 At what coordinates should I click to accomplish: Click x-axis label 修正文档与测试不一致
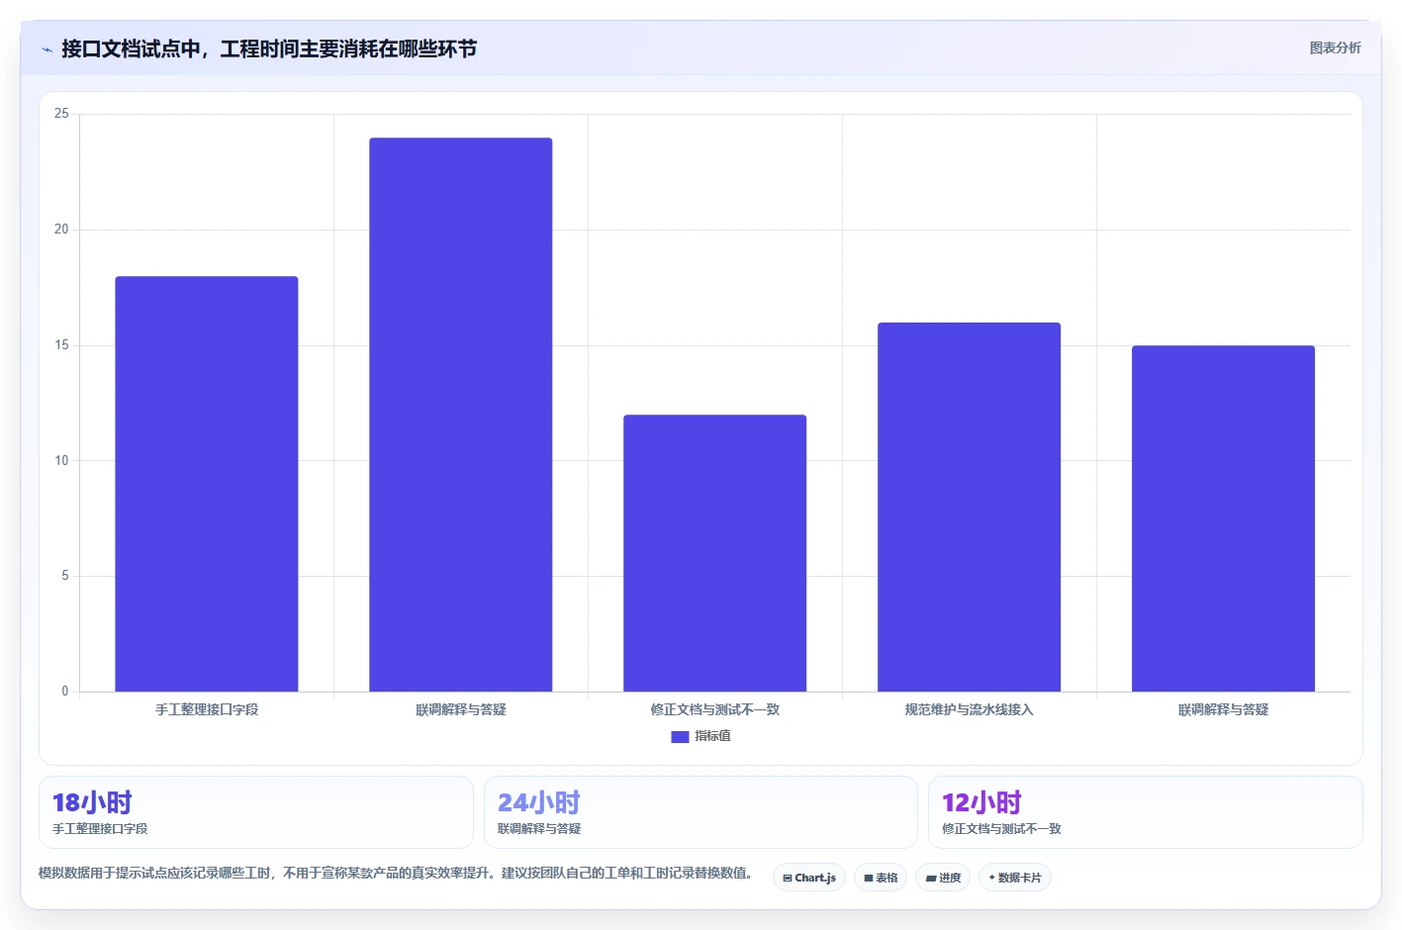click(x=715, y=709)
